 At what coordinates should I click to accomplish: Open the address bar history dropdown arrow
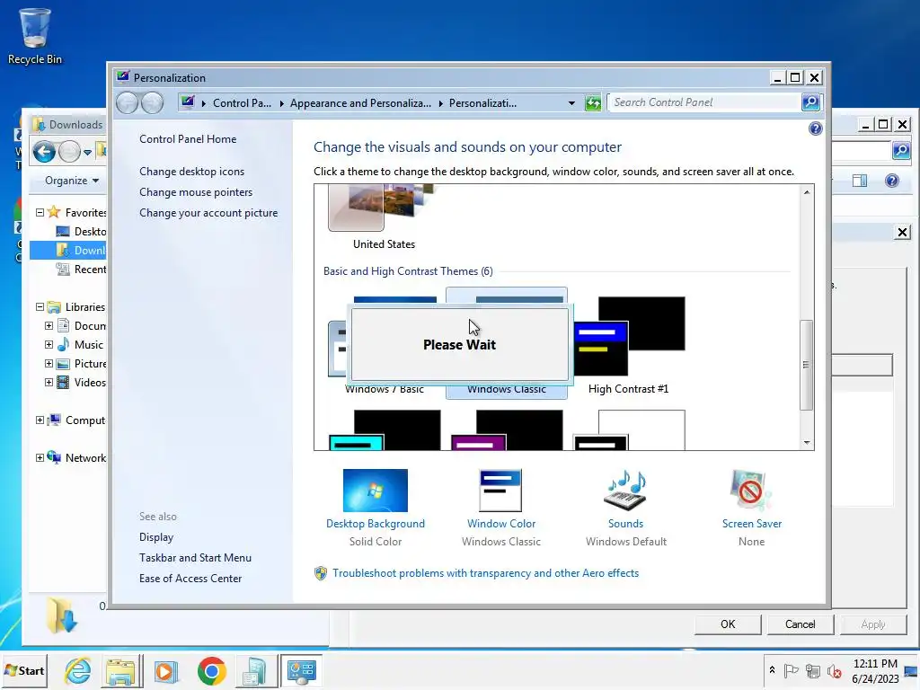(x=571, y=103)
